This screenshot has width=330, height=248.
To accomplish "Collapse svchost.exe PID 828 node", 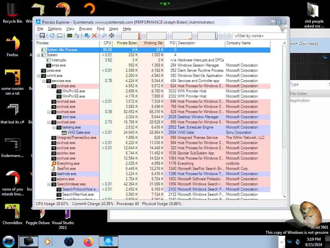I will (49, 112).
